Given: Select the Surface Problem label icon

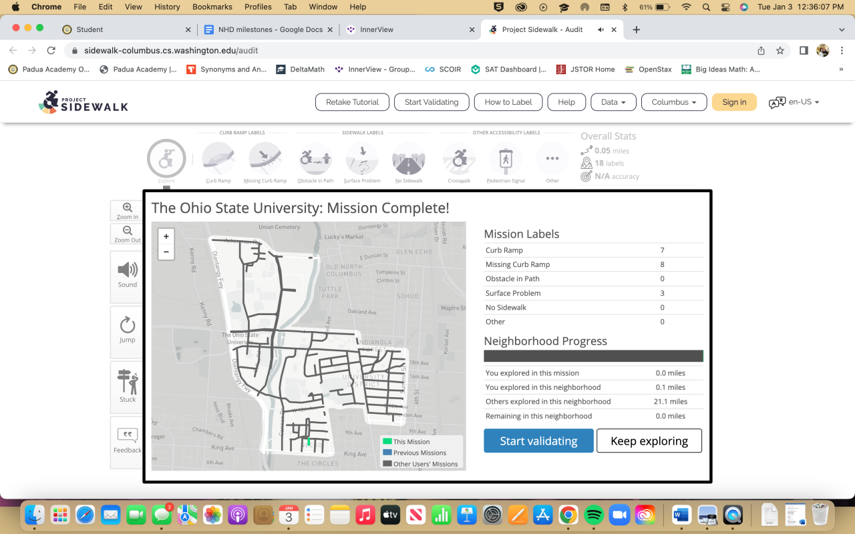Looking at the screenshot, I should click(362, 159).
